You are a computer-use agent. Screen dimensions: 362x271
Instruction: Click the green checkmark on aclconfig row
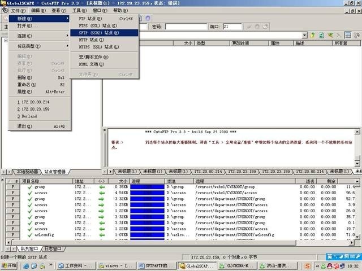(30, 234)
